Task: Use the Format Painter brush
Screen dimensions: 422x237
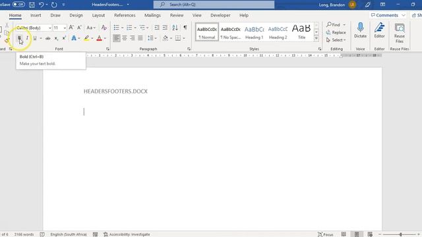Action: pos(7,40)
